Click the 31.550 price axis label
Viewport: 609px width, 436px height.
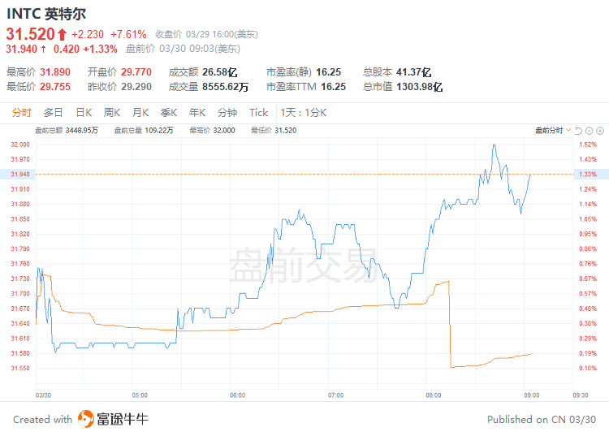[x=20, y=368]
